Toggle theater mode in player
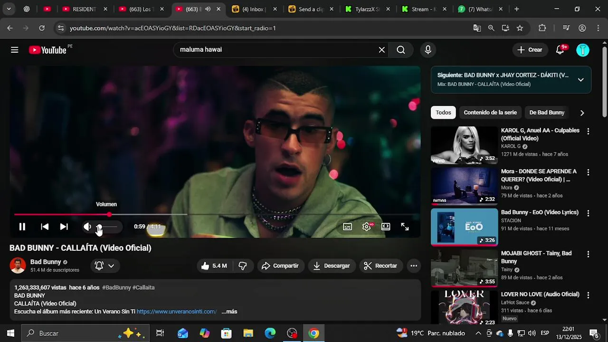608x342 pixels. (386, 227)
